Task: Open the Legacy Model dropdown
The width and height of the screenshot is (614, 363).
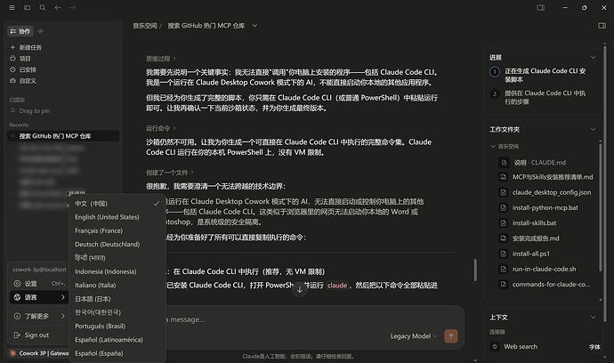Action: 413,336
